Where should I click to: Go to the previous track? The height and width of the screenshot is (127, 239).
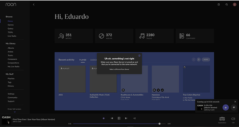tap(112, 118)
